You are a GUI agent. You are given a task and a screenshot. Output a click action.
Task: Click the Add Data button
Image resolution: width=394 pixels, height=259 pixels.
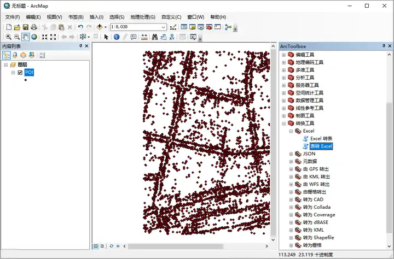[x=100, y=27]
